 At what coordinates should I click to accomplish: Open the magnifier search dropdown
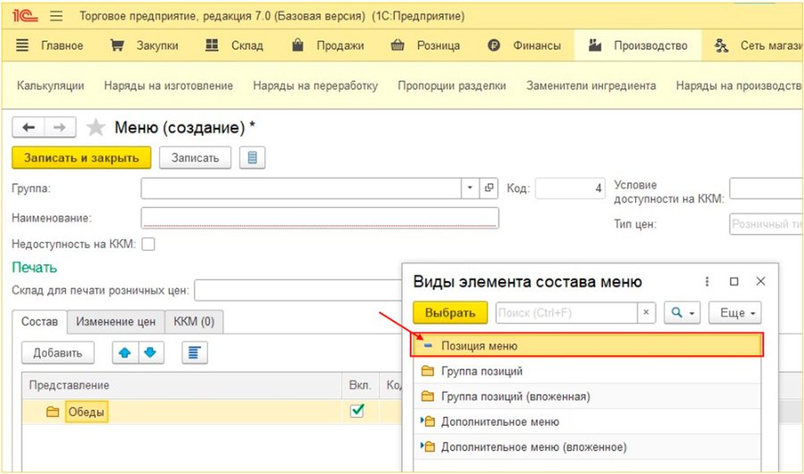(682, 312)
